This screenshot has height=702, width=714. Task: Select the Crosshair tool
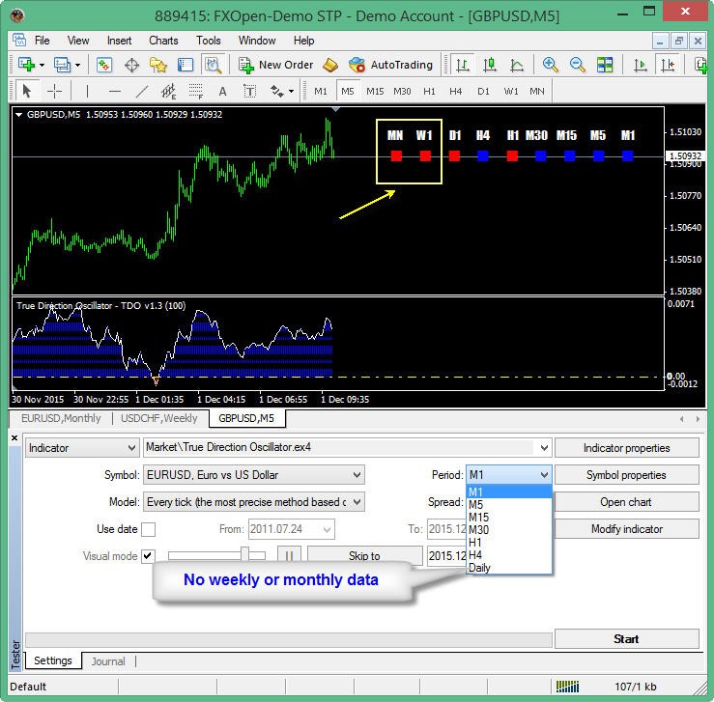tap(55, 91)
